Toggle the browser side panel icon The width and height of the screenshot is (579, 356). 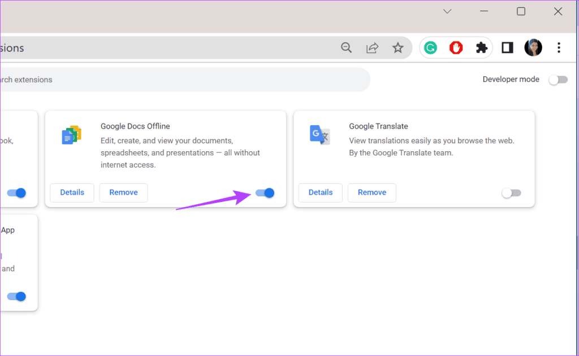pos(507,47)
